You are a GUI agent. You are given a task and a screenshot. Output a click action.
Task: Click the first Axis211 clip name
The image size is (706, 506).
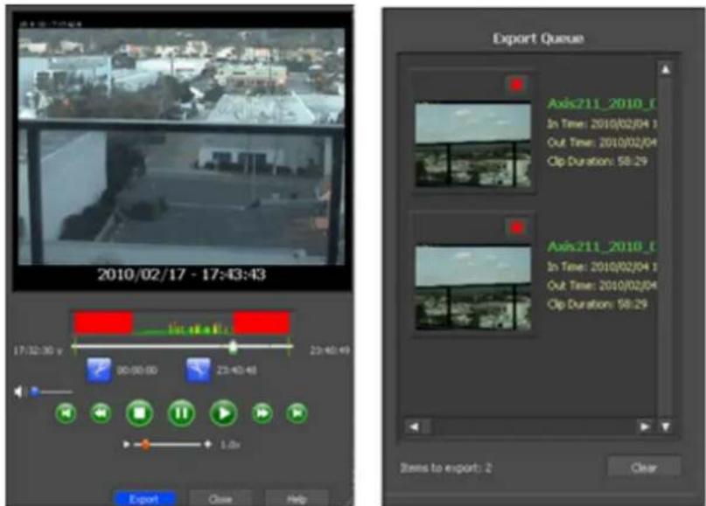(x=602, y=104)
